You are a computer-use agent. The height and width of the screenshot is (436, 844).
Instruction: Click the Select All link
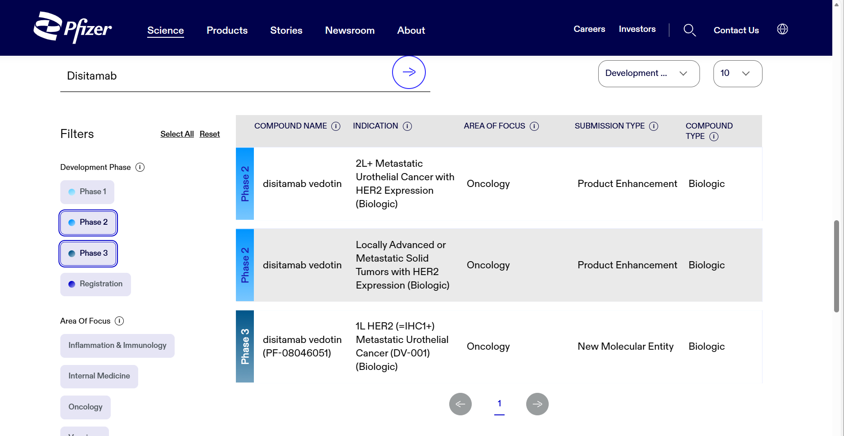click(x=177, y=134)
